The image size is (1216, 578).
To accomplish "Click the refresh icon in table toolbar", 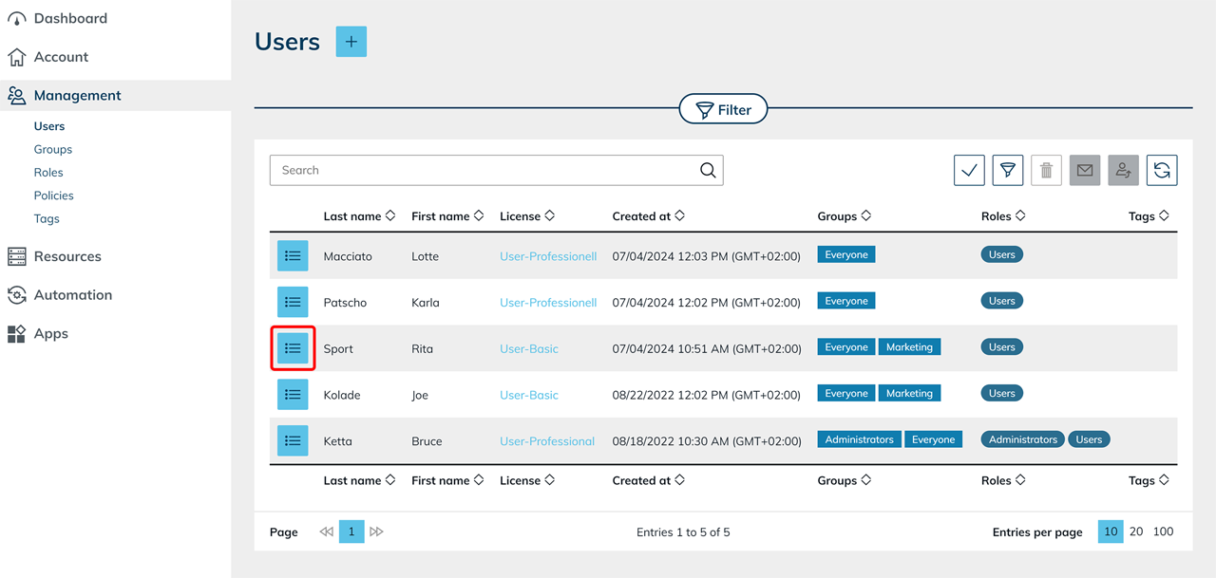I will [1161, 170].
